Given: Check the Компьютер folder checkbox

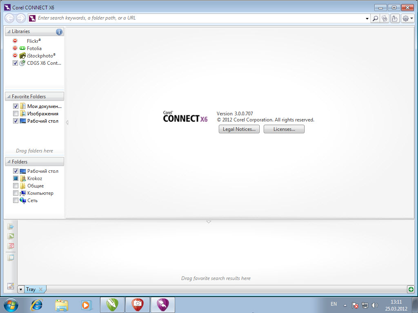Looking at the screenshot, I should click(x=16, y=193).
